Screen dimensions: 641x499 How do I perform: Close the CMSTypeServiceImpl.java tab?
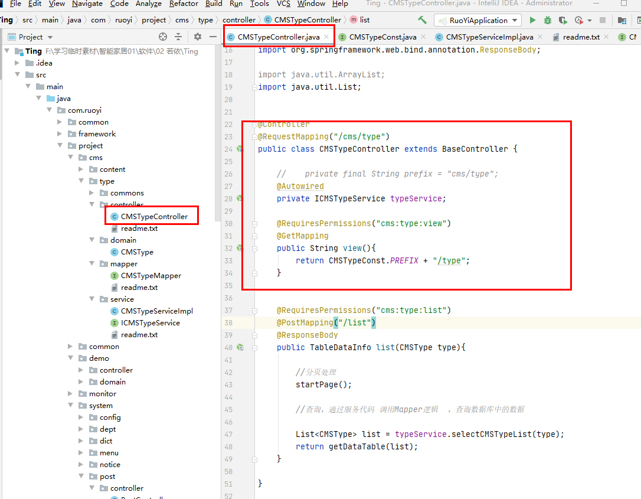540,37
